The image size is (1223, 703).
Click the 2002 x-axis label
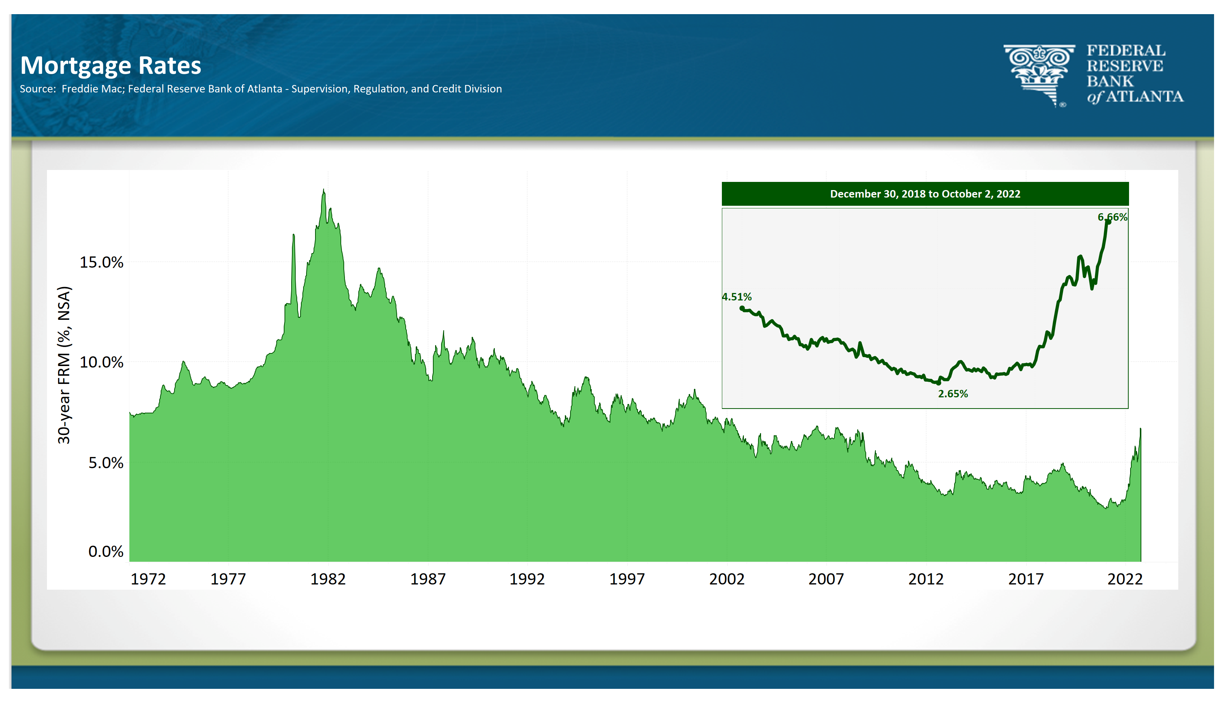[x=727, y=579]
